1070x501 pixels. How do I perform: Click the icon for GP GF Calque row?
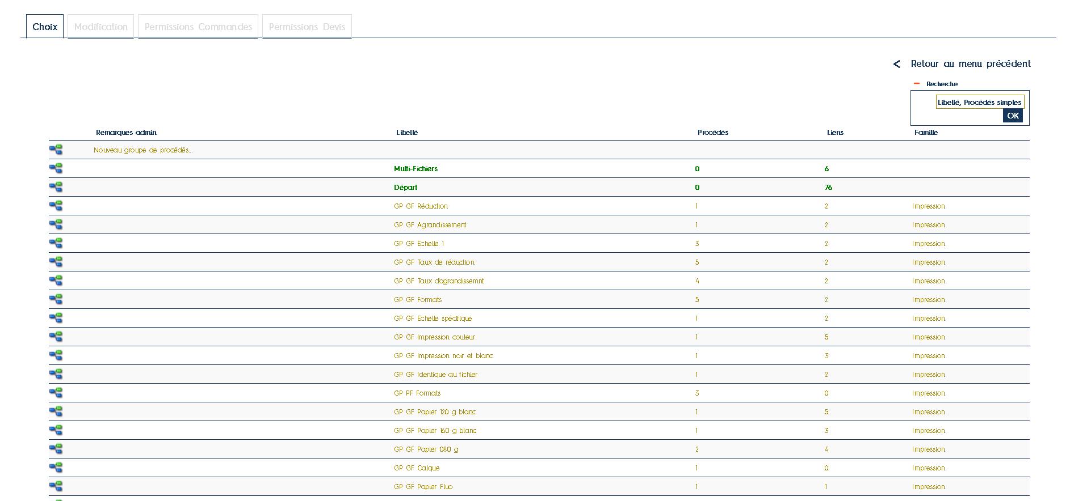coord(56,468)
